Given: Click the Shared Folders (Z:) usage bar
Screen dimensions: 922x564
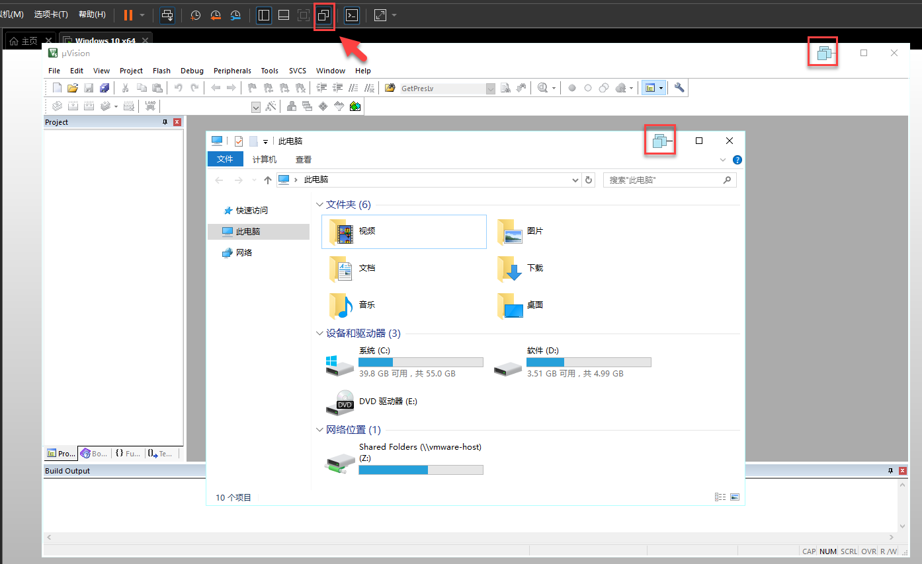Looking at the screenshot, I should click(421, 470).
